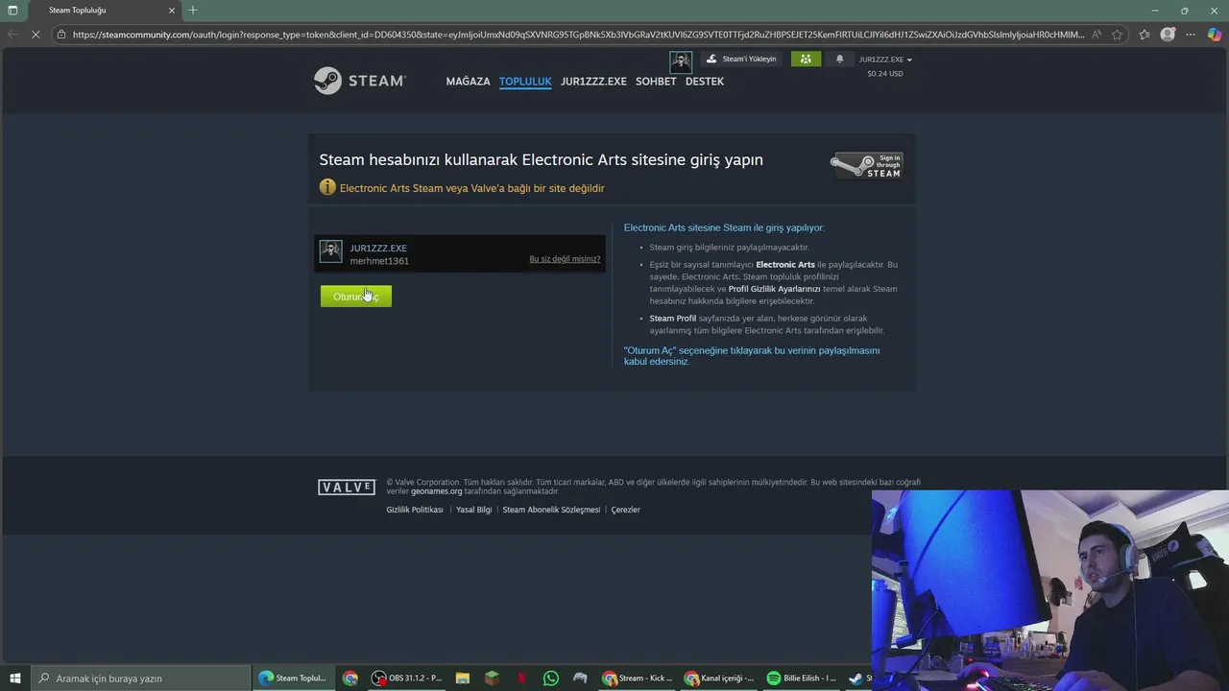Stop the page loading with the X button
The height and width of the screenshot is (691, 1229).
tap(36, 35)
